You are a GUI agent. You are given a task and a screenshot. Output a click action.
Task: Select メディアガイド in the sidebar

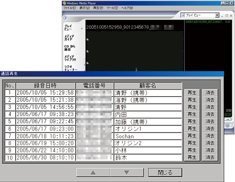coord(69,38)
